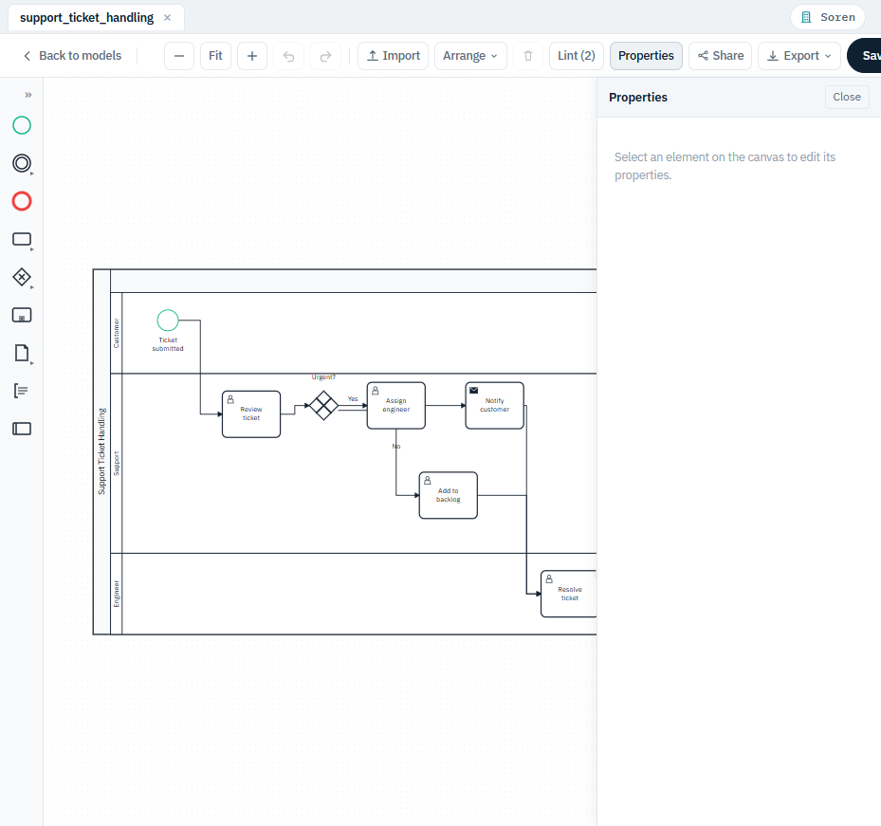The height and width of the screenshot is (826, 881).
Task: Open the Arrange dropdown
Action: [470, 56]
